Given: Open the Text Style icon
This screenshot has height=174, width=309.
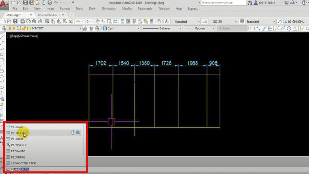Looking at the screenshot, I should (167, 21).
